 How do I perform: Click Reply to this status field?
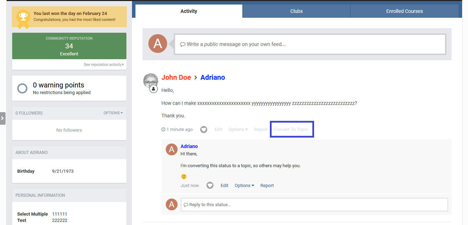(x=314, y=205)
